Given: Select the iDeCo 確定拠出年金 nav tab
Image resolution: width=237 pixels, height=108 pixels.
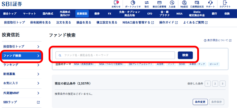Looking at the screenshot, I should coord(197,14).
